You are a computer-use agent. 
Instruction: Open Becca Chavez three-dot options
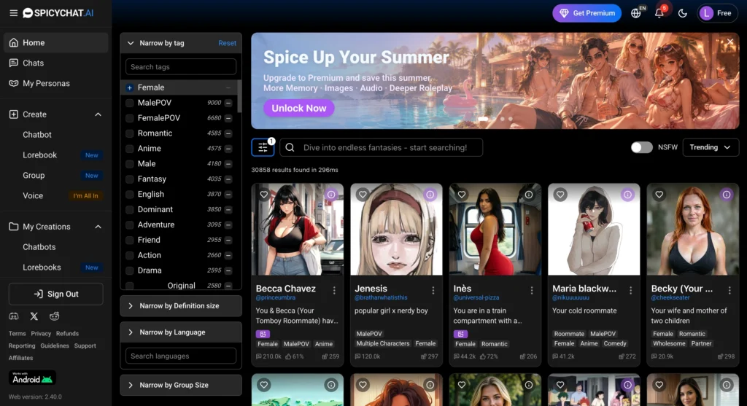click(x=334, y=290)
